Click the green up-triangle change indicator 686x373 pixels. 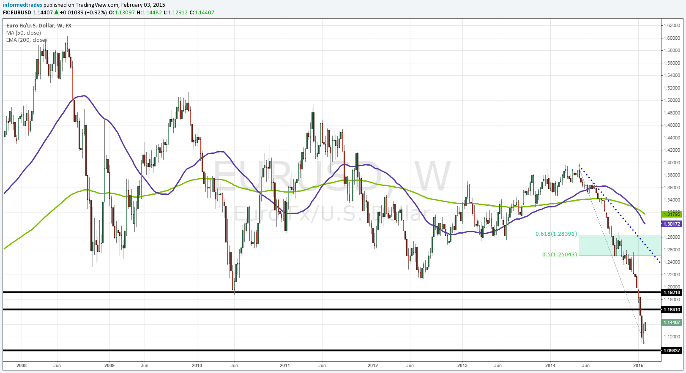[56, 12]
